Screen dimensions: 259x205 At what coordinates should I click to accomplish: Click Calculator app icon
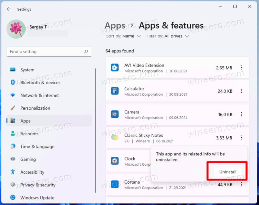[x=115, y=91]
